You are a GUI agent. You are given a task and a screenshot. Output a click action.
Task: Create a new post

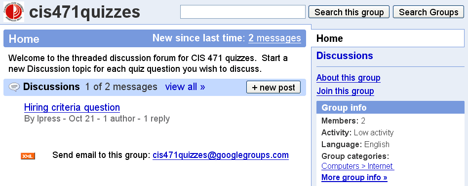[273, 87]
